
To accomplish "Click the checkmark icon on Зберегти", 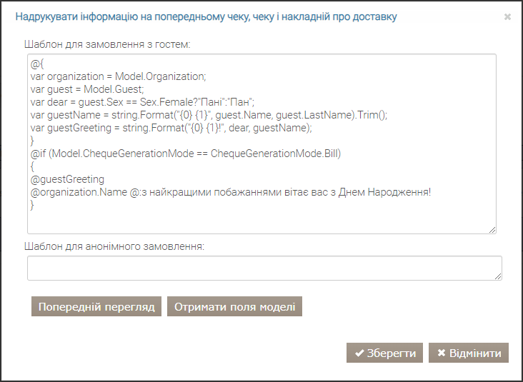I will point(359,353).
